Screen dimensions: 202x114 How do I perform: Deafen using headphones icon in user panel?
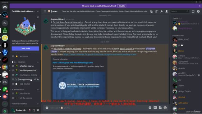click(34, 110)
